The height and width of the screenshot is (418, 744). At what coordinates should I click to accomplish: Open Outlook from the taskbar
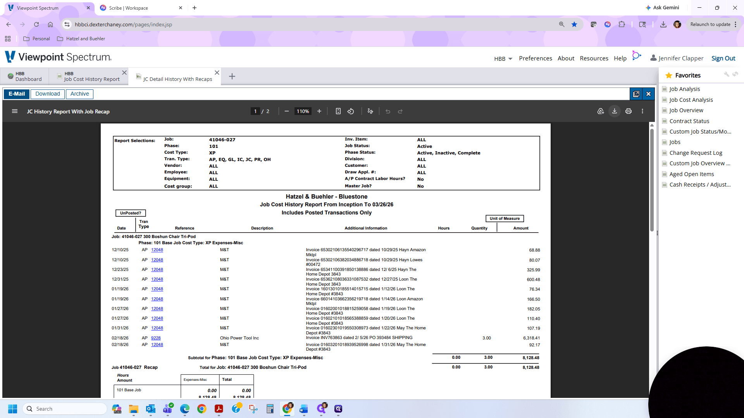pyautogui.click(x=151, y=409)
